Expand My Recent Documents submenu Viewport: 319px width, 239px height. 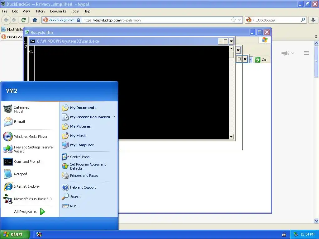[88, 117]
